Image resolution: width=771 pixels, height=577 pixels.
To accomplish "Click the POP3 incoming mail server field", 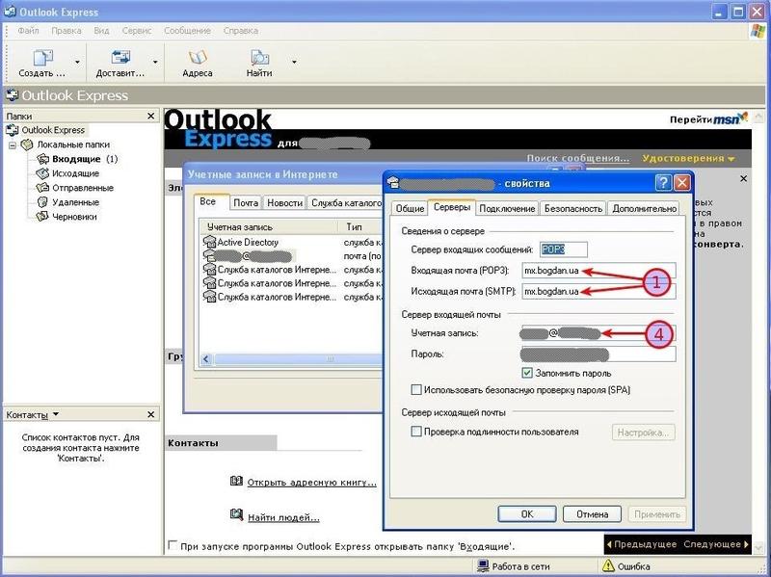I will click(x=598, y=271).
